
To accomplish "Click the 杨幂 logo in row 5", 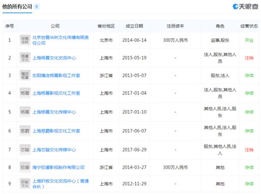I will [x=25, y=112].
